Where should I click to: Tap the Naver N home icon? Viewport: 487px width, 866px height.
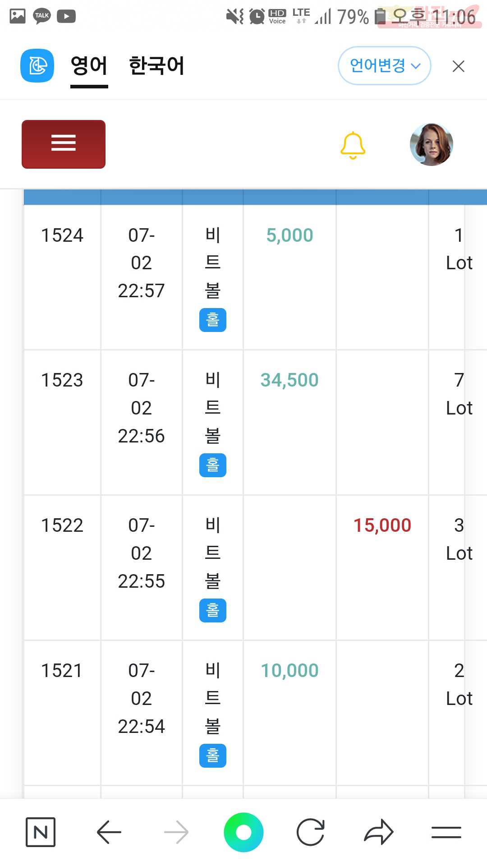[41, 832]
